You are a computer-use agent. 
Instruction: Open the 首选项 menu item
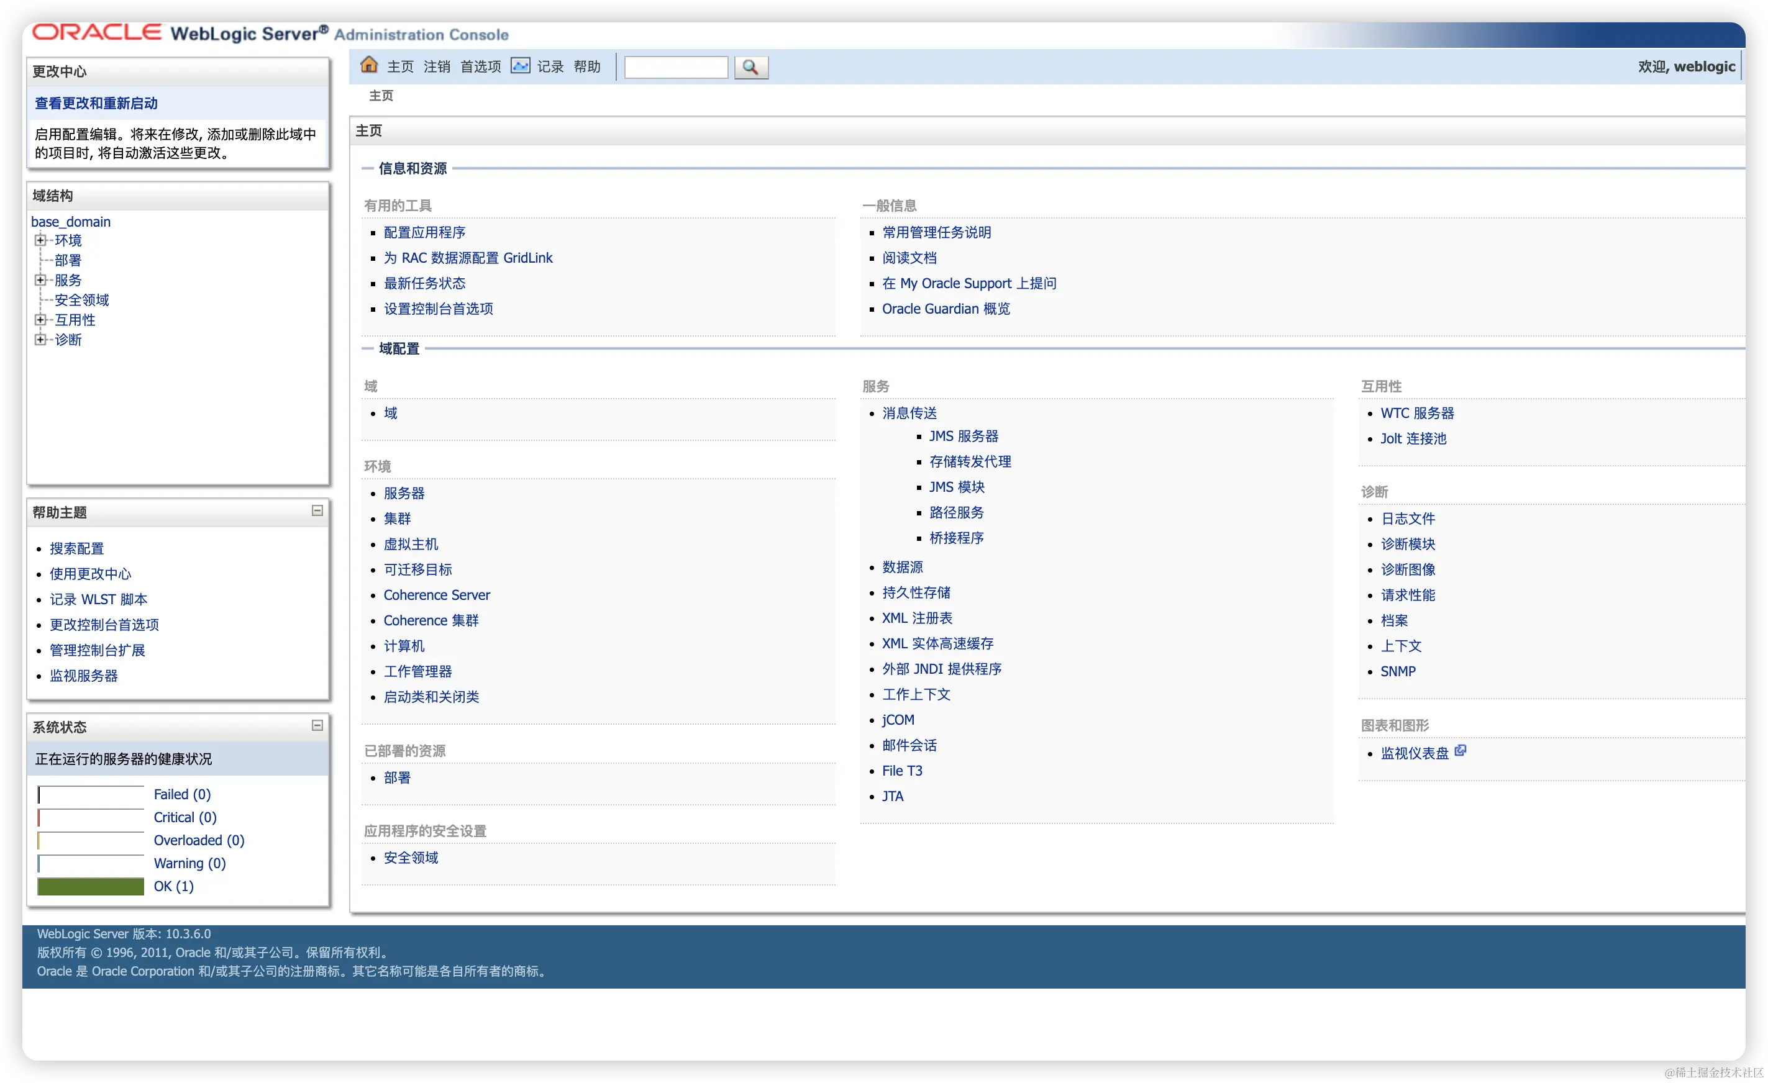coord(480,66)
